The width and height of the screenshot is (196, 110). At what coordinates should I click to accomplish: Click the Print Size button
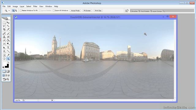[98, 11]
